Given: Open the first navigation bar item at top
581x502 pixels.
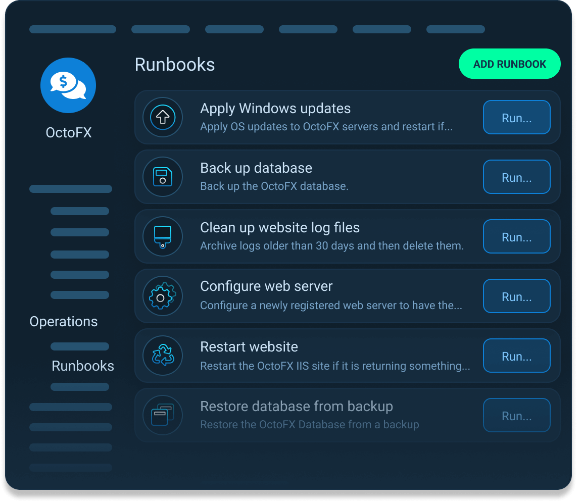Looking at the screenshot, I should tap(72, 29).
